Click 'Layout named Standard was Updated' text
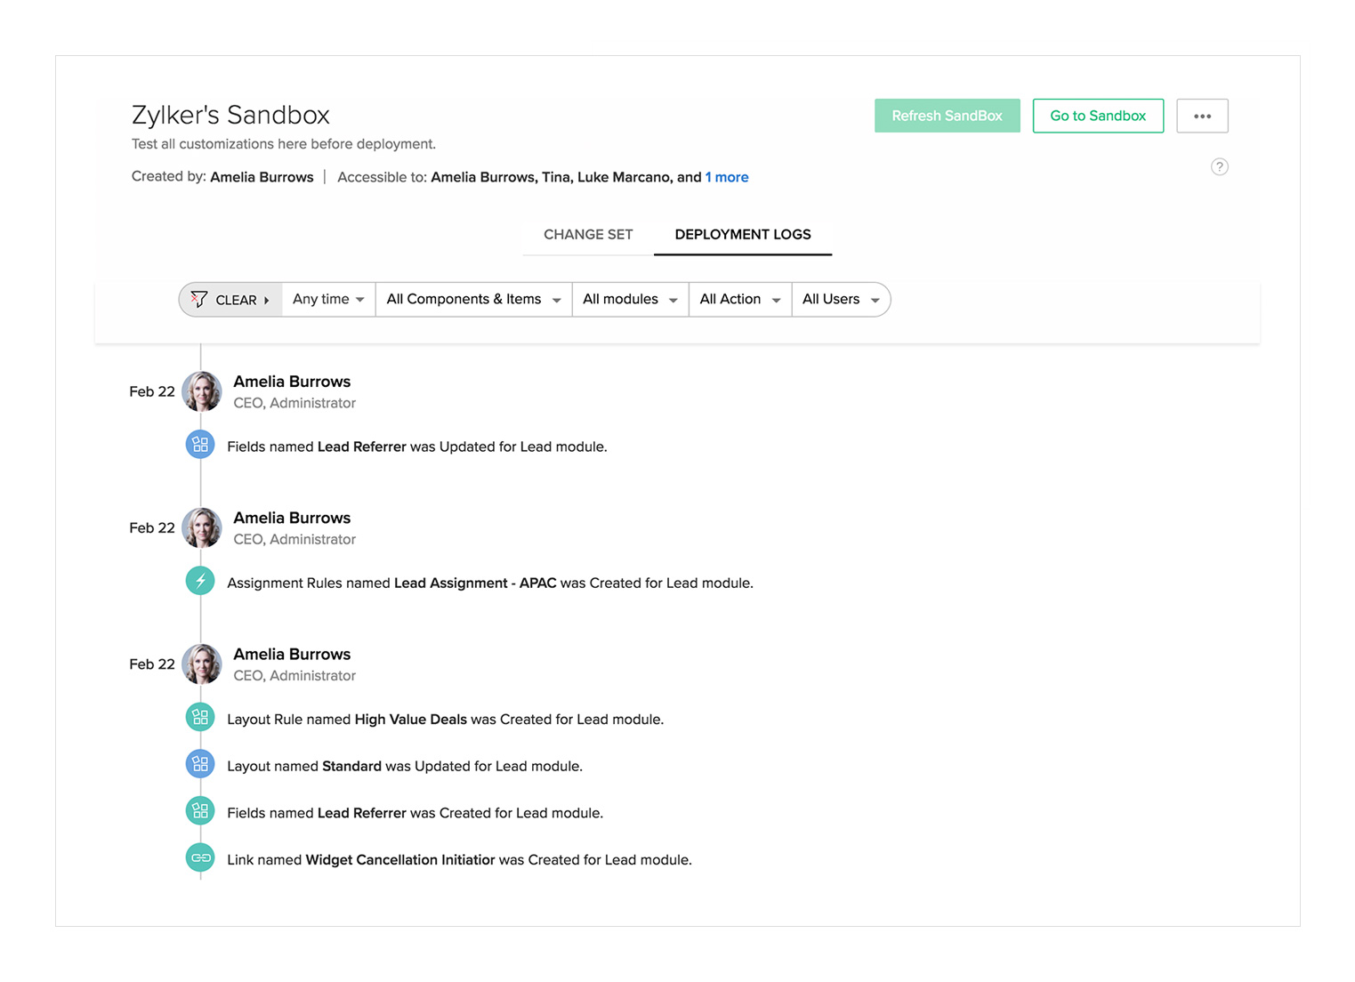Viewport: 1355px width, 982px height. click(405, 767)
